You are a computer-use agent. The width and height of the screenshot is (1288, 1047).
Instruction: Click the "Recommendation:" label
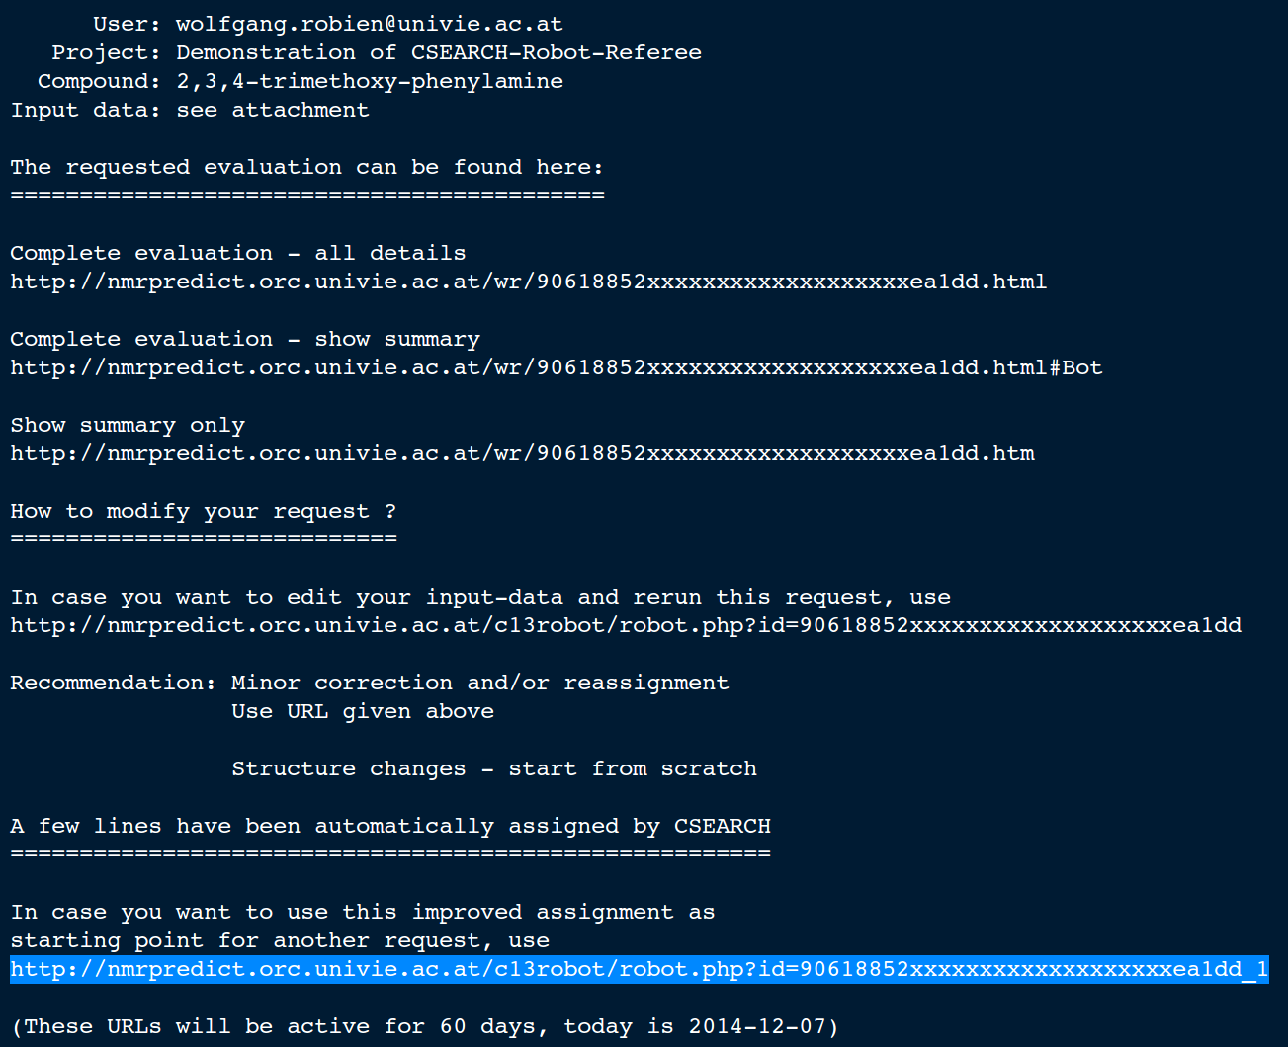pos(113,683)
